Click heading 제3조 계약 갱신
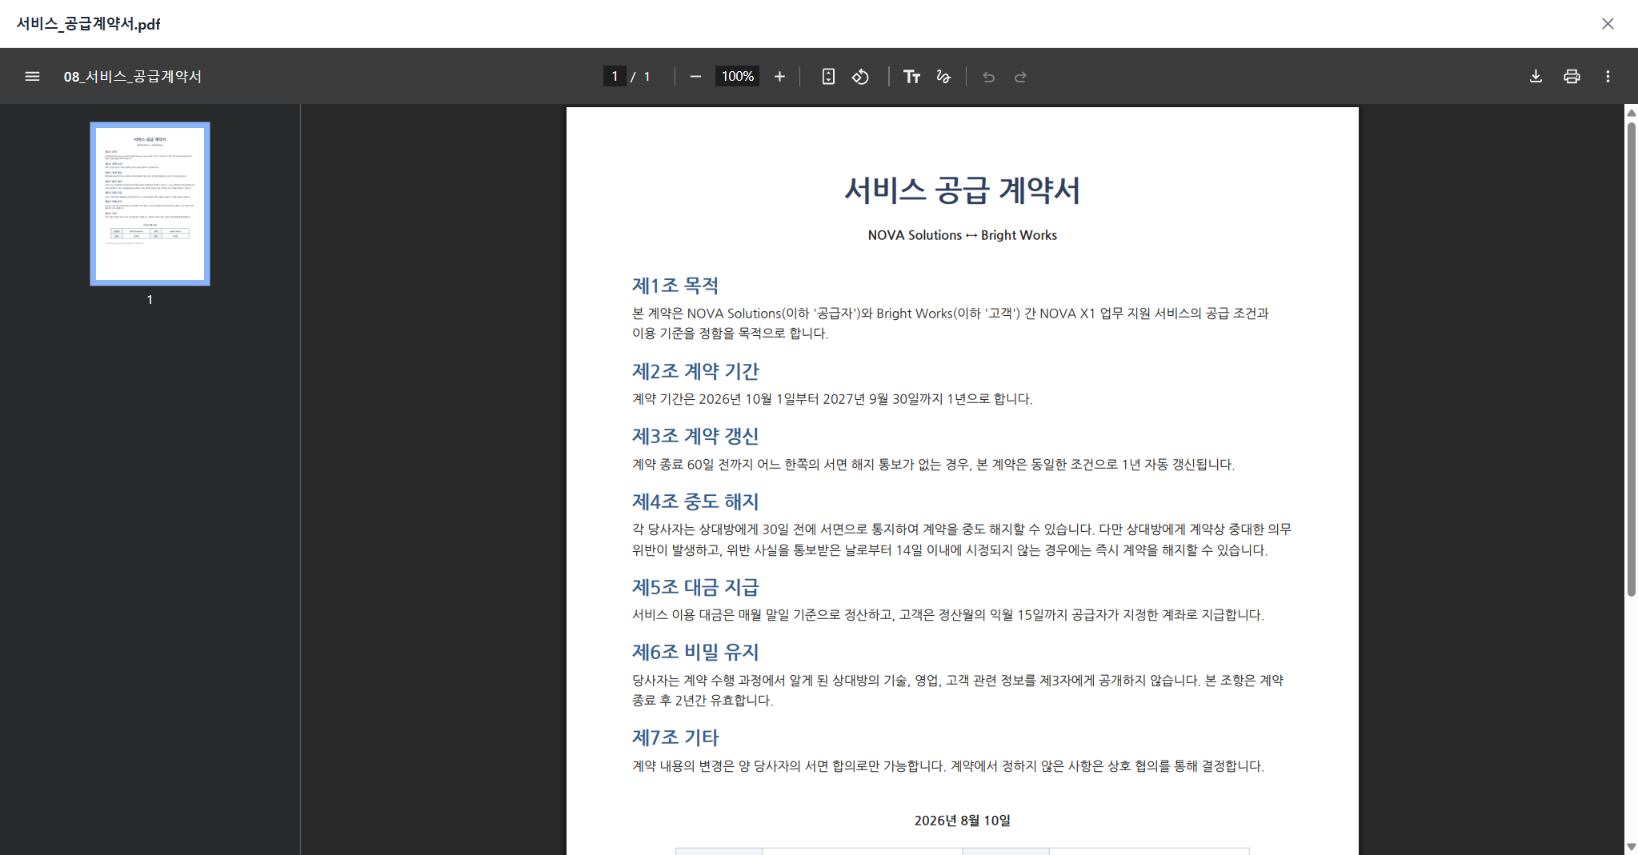This screenshot has height=855, width=1638. tap(695, 436)
